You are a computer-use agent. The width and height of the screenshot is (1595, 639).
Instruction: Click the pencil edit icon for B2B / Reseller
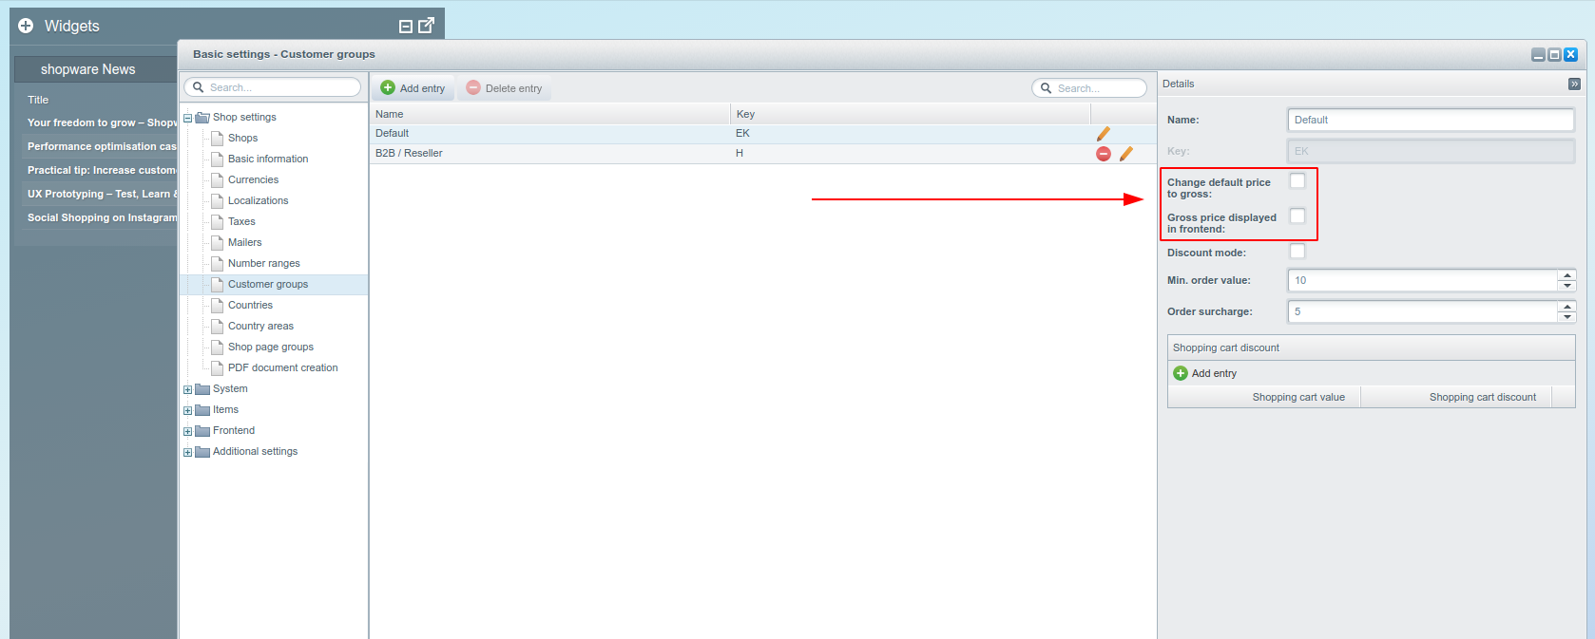coord(1125,154)
